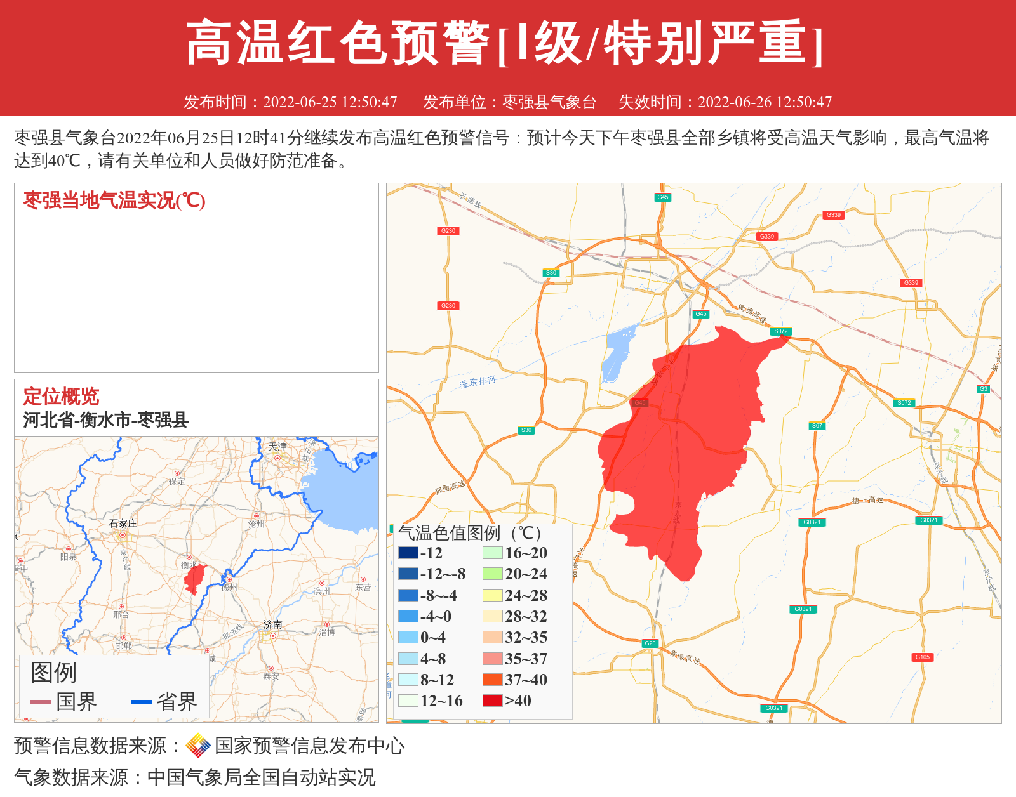The width and height of the screenshot is (1016, 797).
Task: Click the 省界 blue line legend sample
Action: coord(141,702)
